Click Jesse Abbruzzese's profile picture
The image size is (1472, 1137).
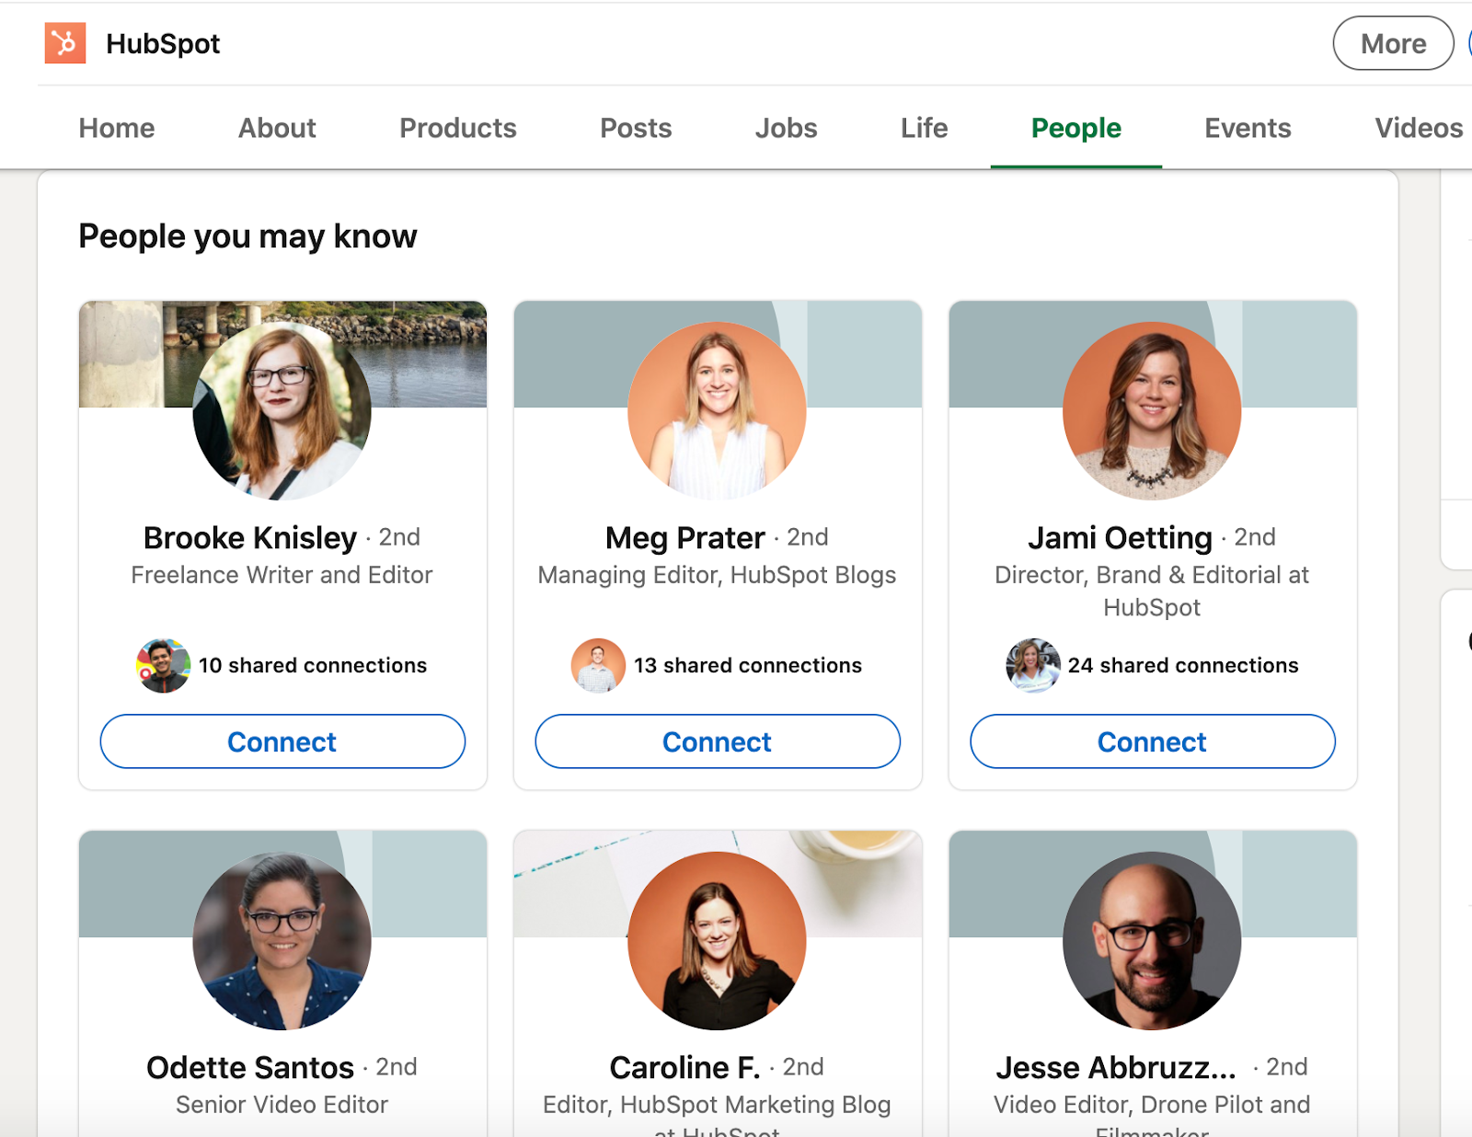click(1152, 940)
